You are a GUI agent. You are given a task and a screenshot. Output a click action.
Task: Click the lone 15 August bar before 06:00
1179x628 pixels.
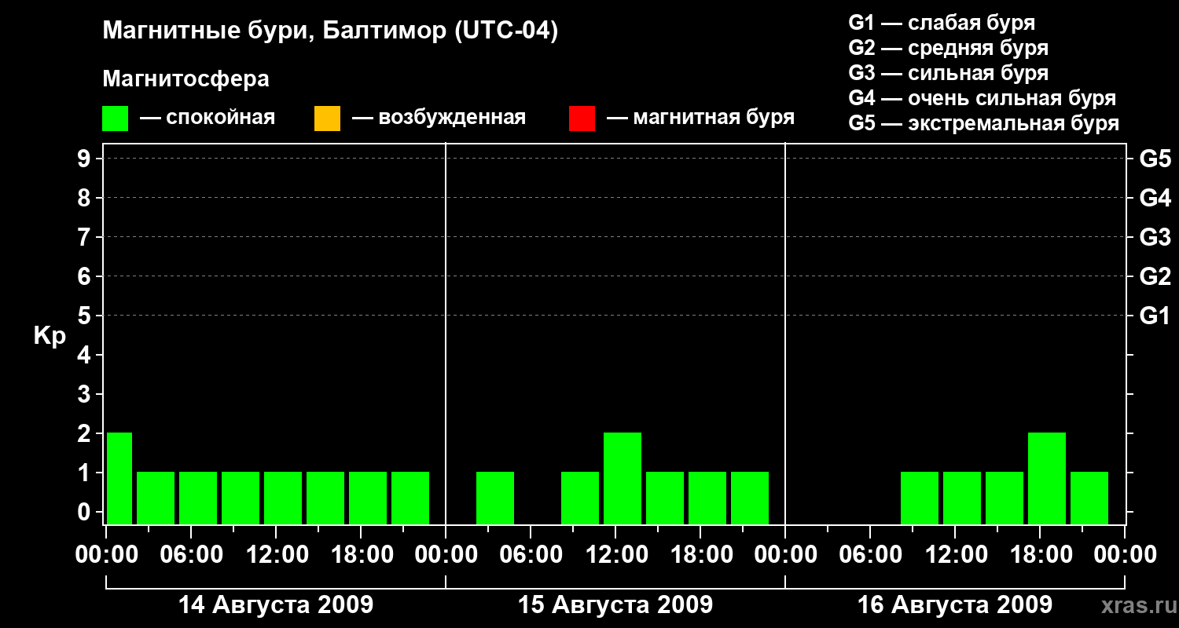(495, 498)
